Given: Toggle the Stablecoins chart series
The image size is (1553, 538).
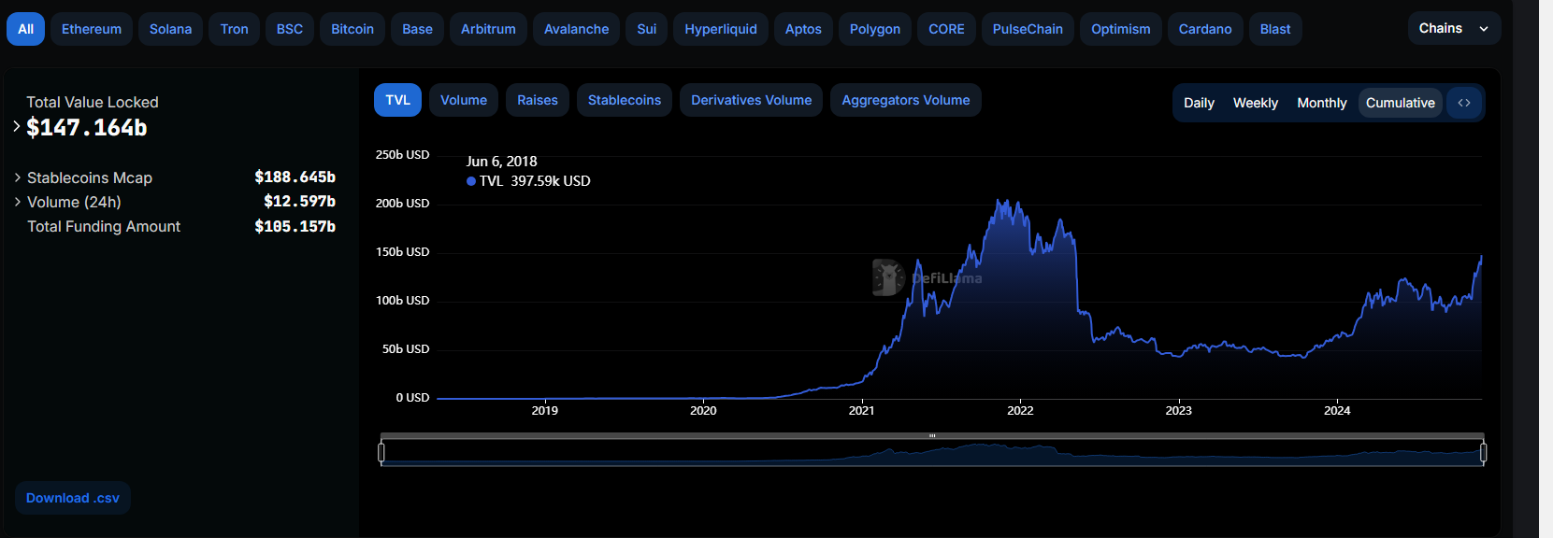Looking at the screenshot, I should click(x=625, y=100).
